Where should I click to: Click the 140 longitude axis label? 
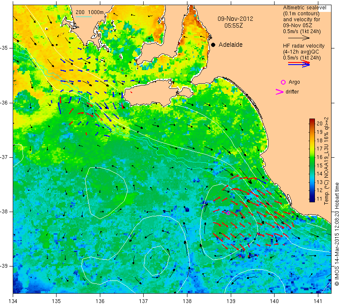tap(274, 301)
